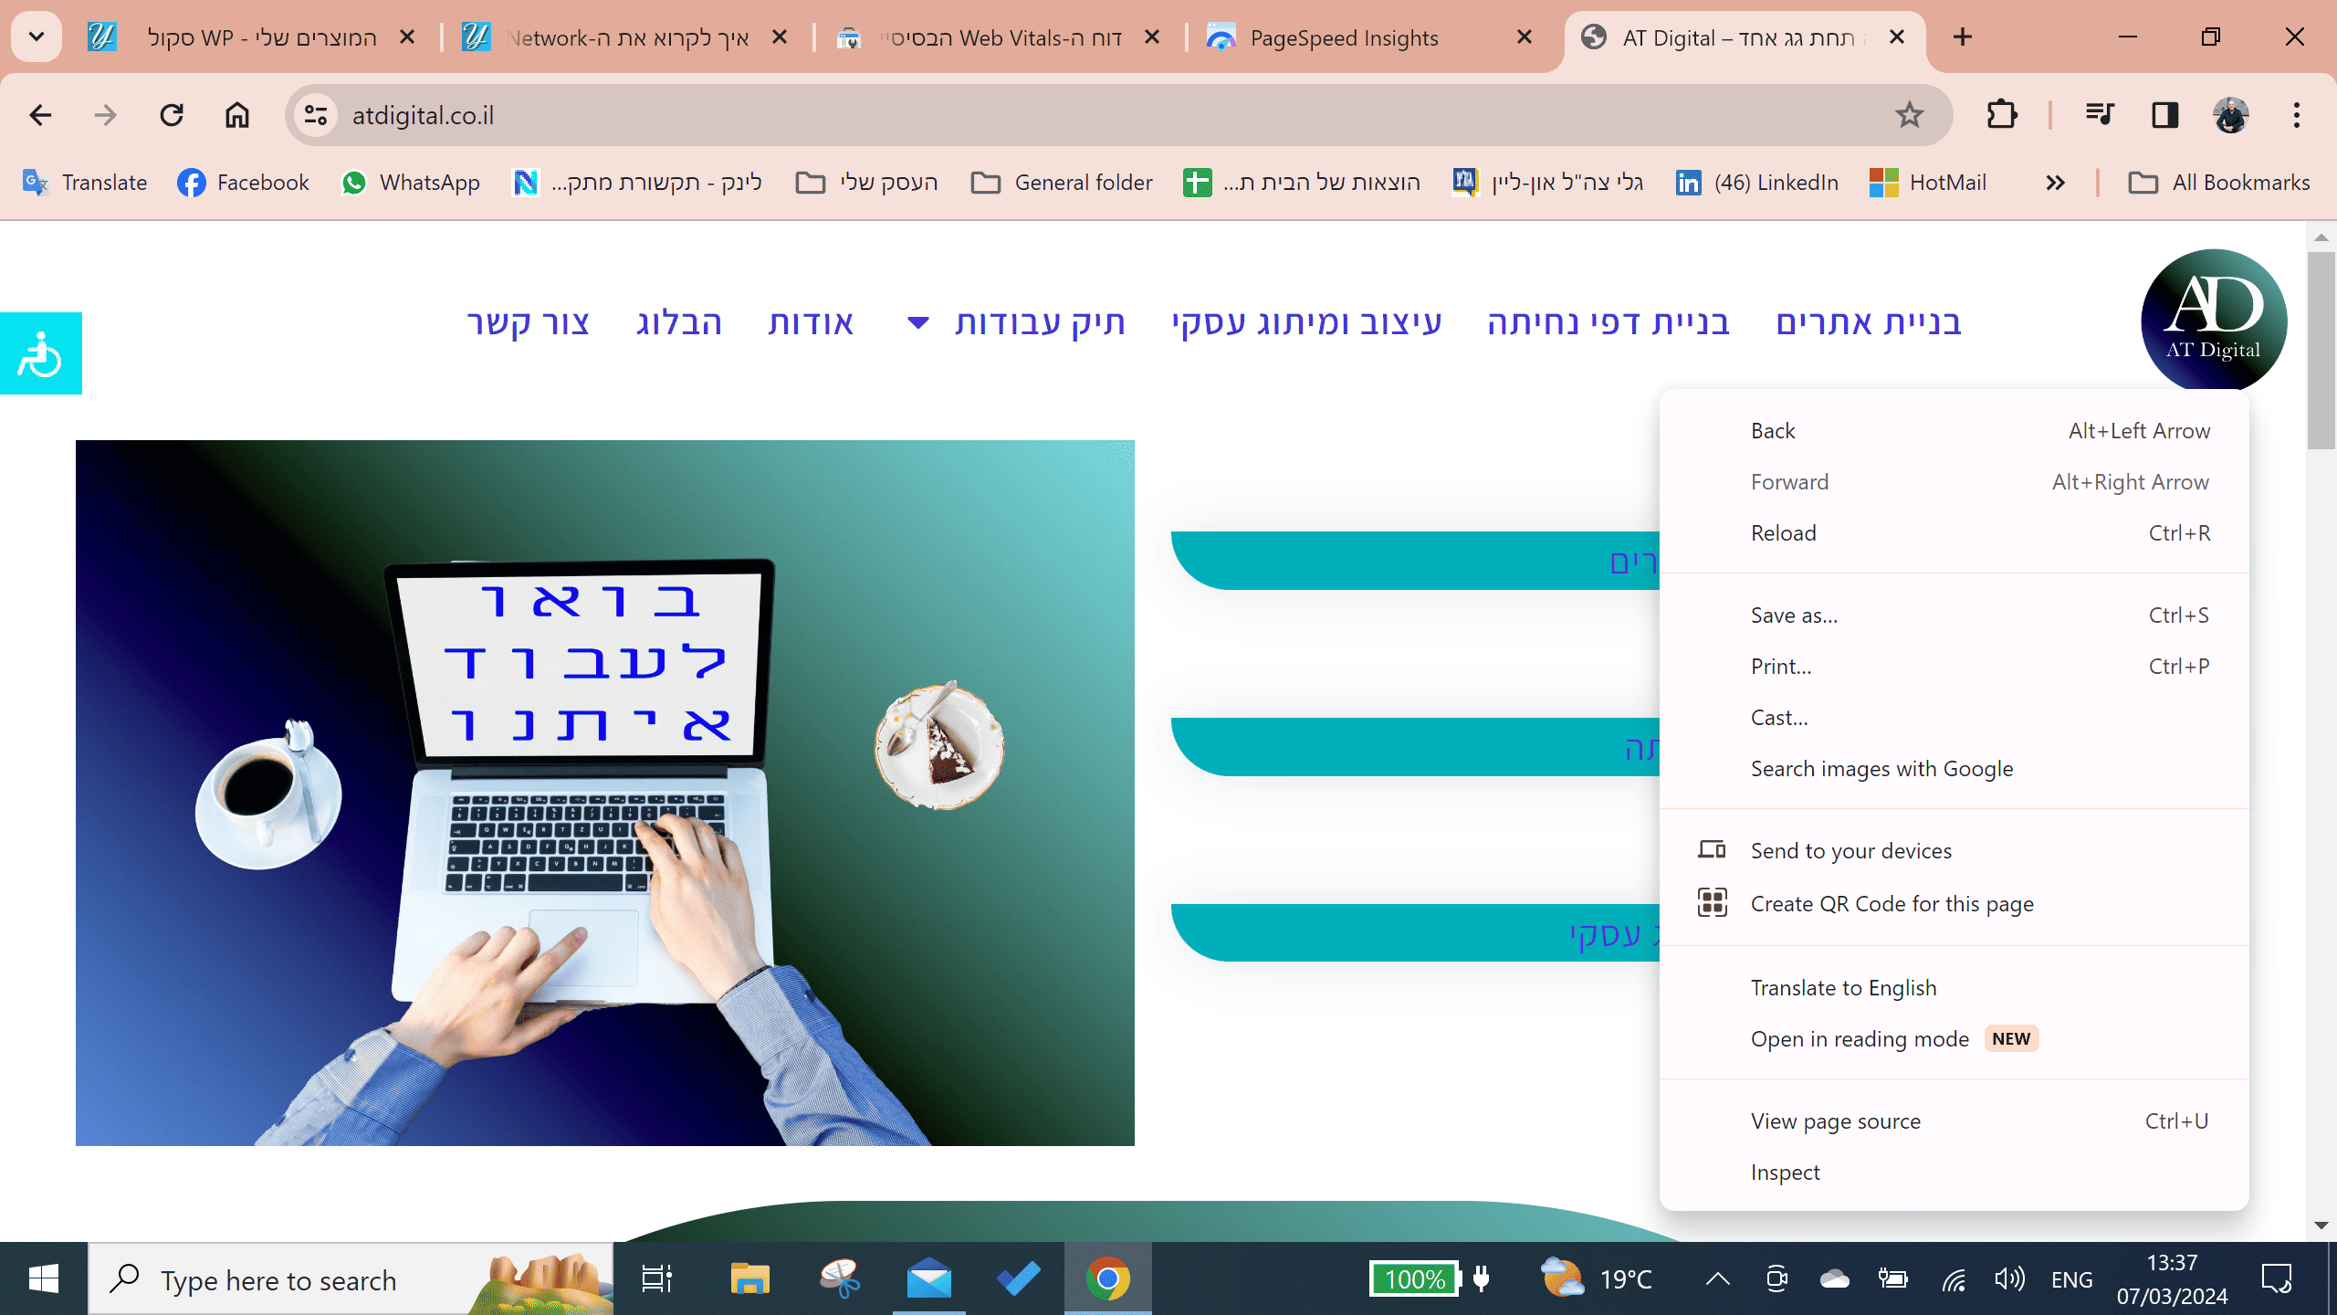Screen dimensions: 2337x1315
Task: Click the Tab search arrow icon
Action: point(36,37)
